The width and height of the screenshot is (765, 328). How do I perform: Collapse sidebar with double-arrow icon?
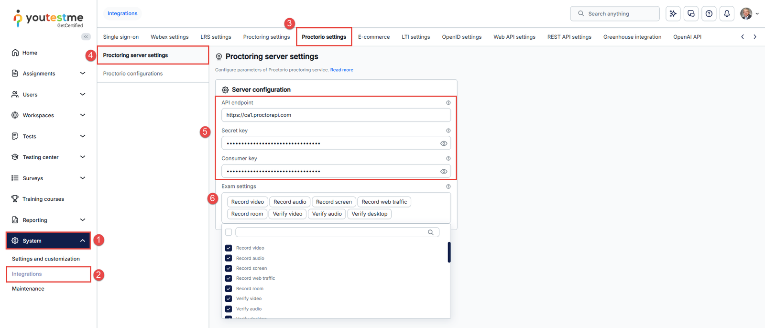click(x=86, y=37)
